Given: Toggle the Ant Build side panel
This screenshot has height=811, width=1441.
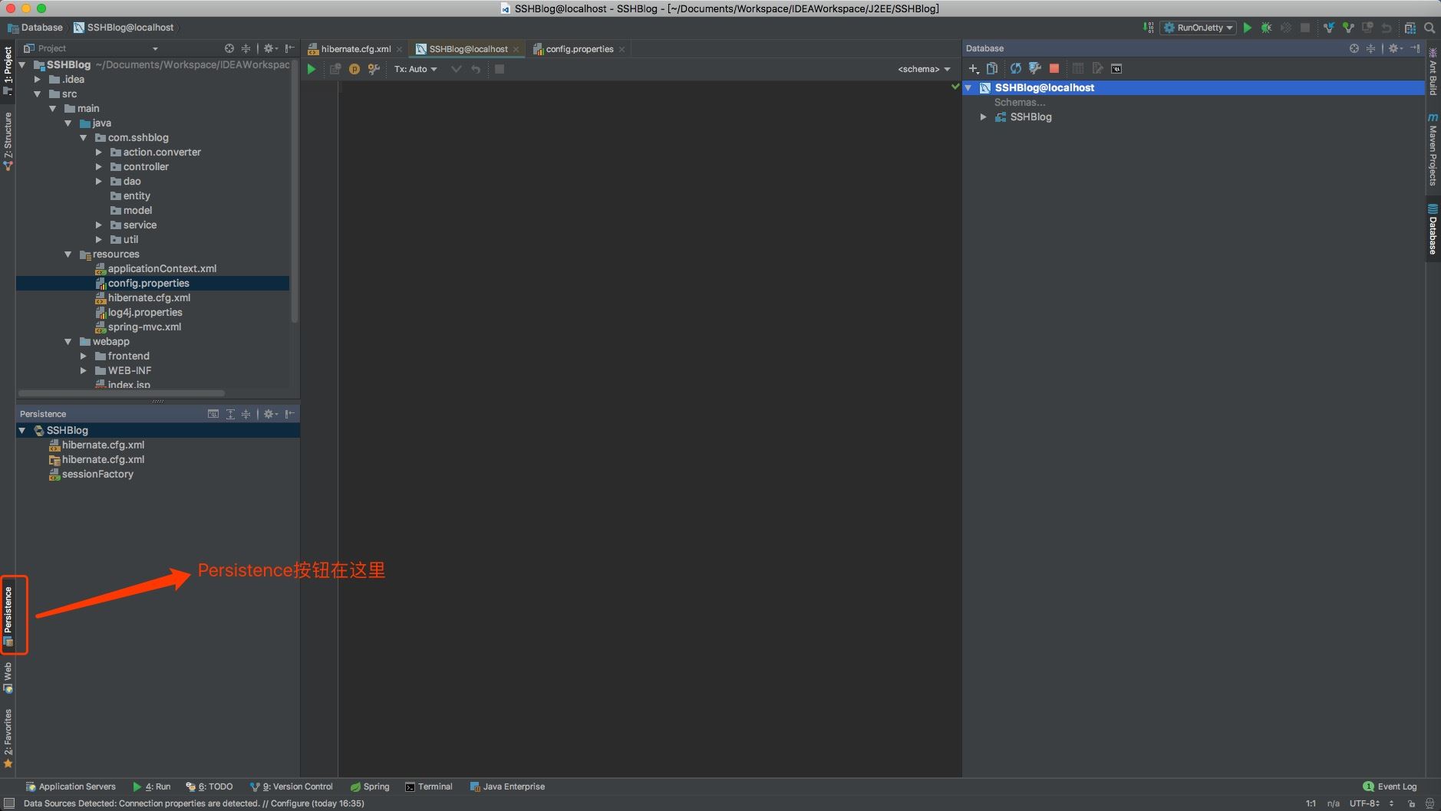Looking at the screenshot, I should [1433, 72].
